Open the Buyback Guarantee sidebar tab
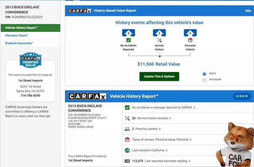This screenshot has width=254, height=167. tap(31, 43)
